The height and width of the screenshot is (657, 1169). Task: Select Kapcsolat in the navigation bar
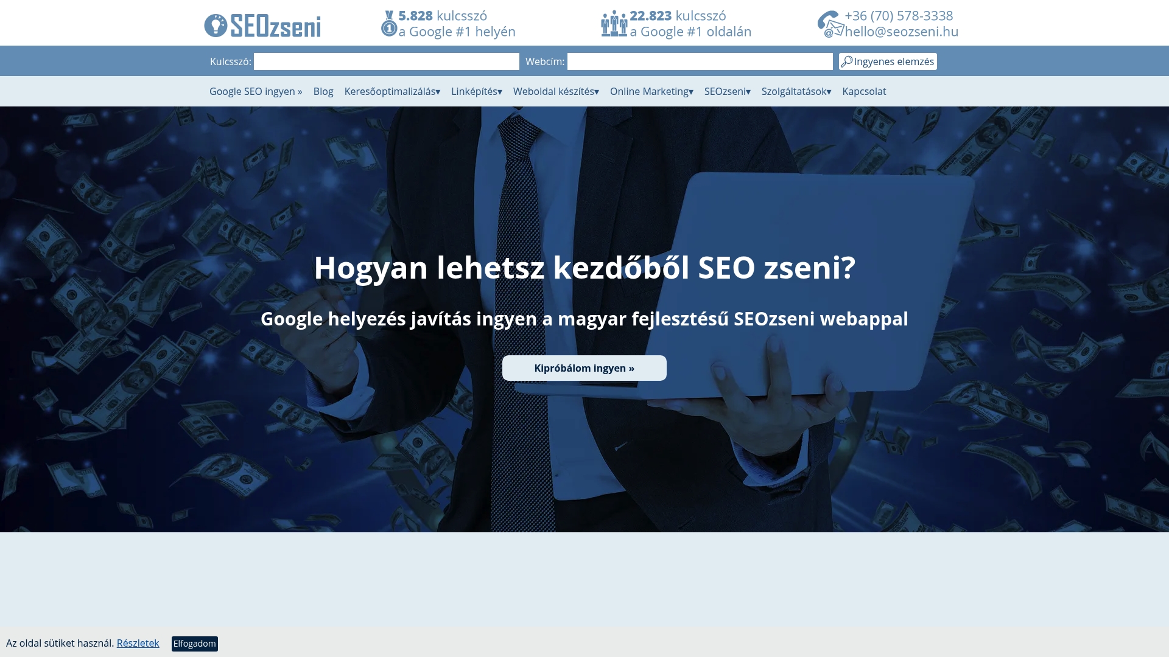[x=864, y=91]
